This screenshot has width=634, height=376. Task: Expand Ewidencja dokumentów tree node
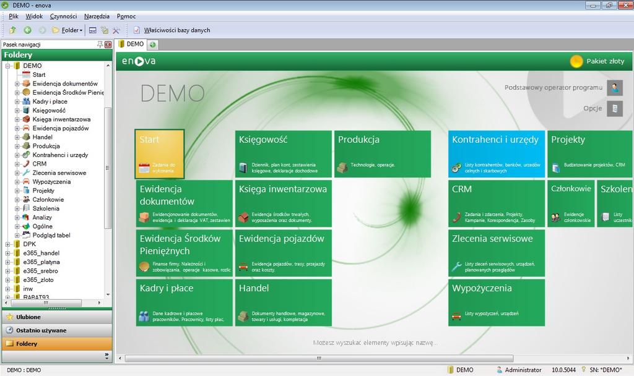point(17,83)
